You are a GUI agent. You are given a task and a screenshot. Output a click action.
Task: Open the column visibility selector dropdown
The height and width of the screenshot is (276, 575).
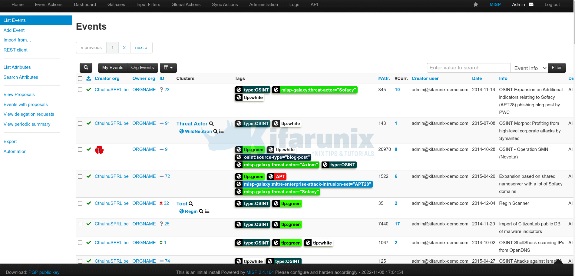pos(168,68)
